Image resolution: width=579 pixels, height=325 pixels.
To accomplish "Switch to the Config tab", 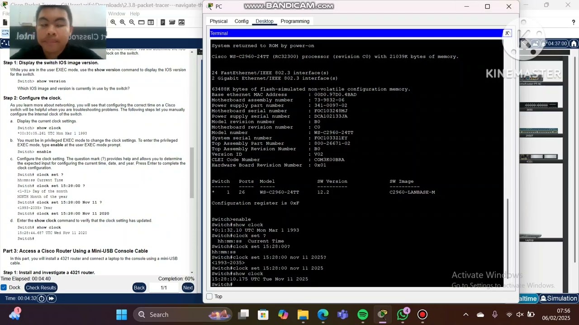I will click(x=242, y=21).
